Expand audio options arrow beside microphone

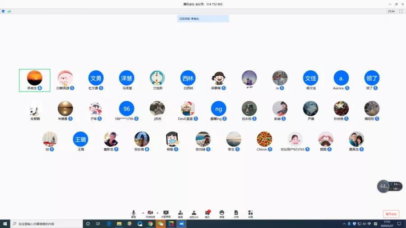click(143, 212)
